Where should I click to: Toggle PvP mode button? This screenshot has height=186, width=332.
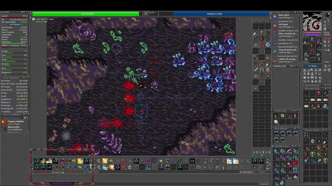[327, 50]
